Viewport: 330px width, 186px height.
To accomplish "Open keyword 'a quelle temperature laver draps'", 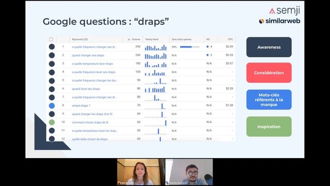I will tap(92, 64).
